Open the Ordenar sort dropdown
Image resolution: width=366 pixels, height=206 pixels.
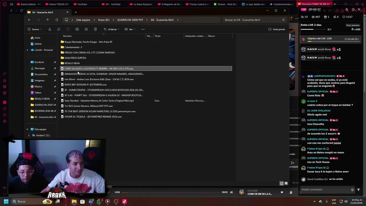112,29
